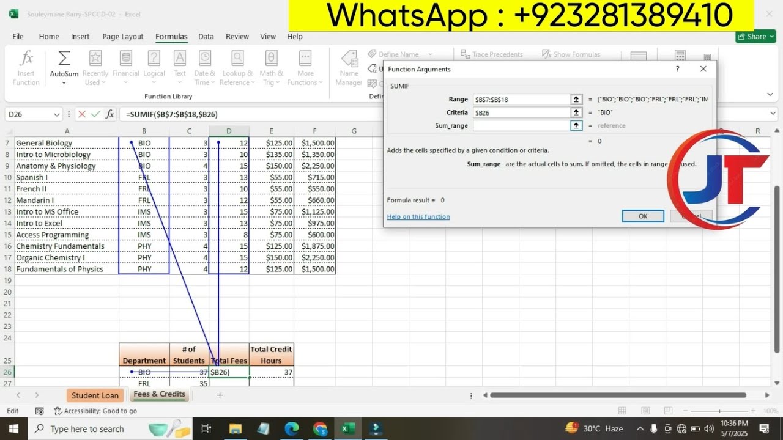The width and height of the screenshot is (783, 440).
Task: Select the Fees & Credits sheet tab
Action: point(159,395)
